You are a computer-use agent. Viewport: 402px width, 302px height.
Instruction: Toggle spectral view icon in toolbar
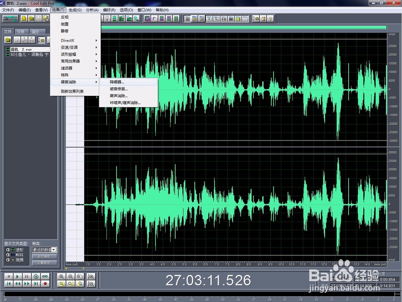pos(238,19)
